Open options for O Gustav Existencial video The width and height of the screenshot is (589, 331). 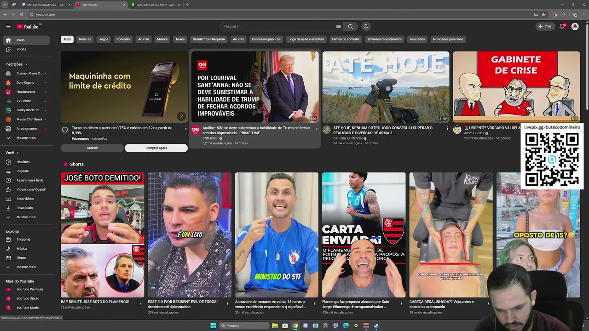click(x=447, y=128)
